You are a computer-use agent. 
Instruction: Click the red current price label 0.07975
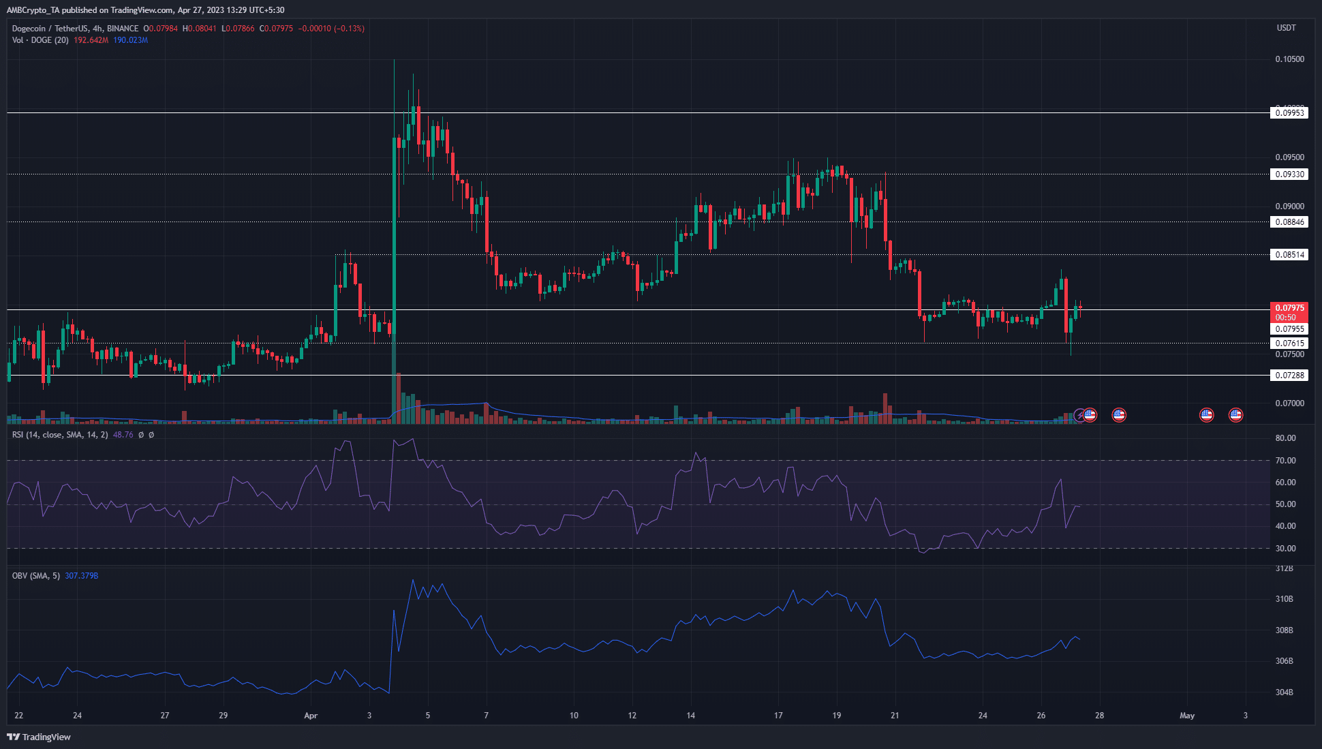point(1289,308)
